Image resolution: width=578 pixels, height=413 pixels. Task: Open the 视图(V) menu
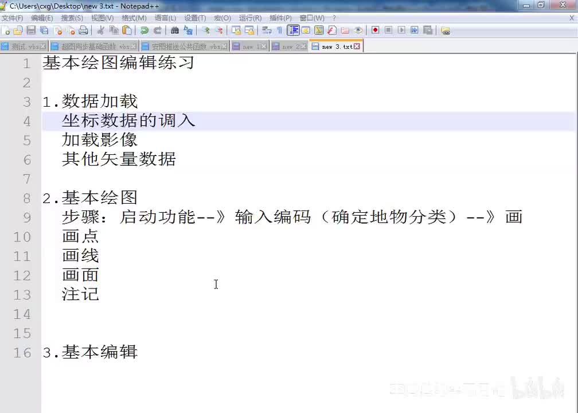tap(103, 18)
